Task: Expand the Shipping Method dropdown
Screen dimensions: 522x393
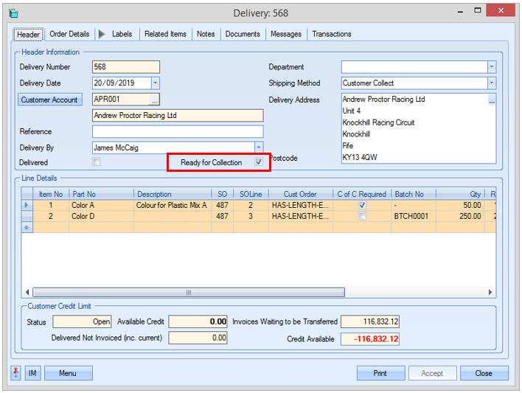Action: (x=492, y=83)
